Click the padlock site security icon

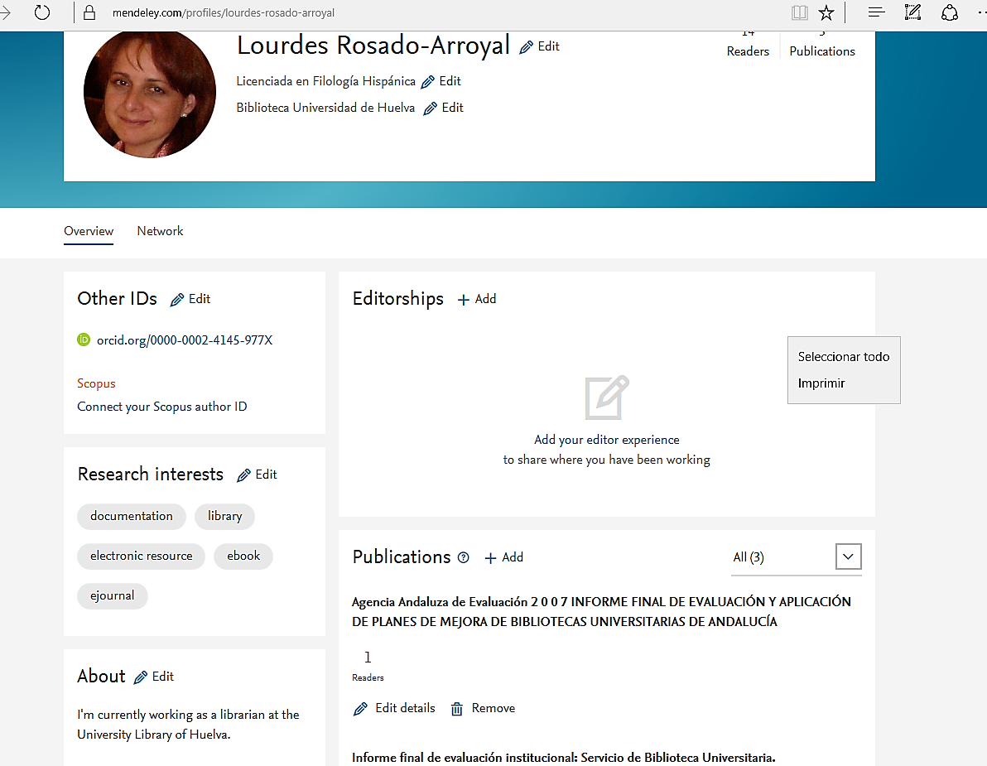pyautogui.click(x=89, y=12)
